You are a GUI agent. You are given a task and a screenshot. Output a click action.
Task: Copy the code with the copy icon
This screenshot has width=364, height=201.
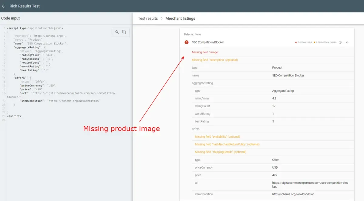(x=124, y=32)
